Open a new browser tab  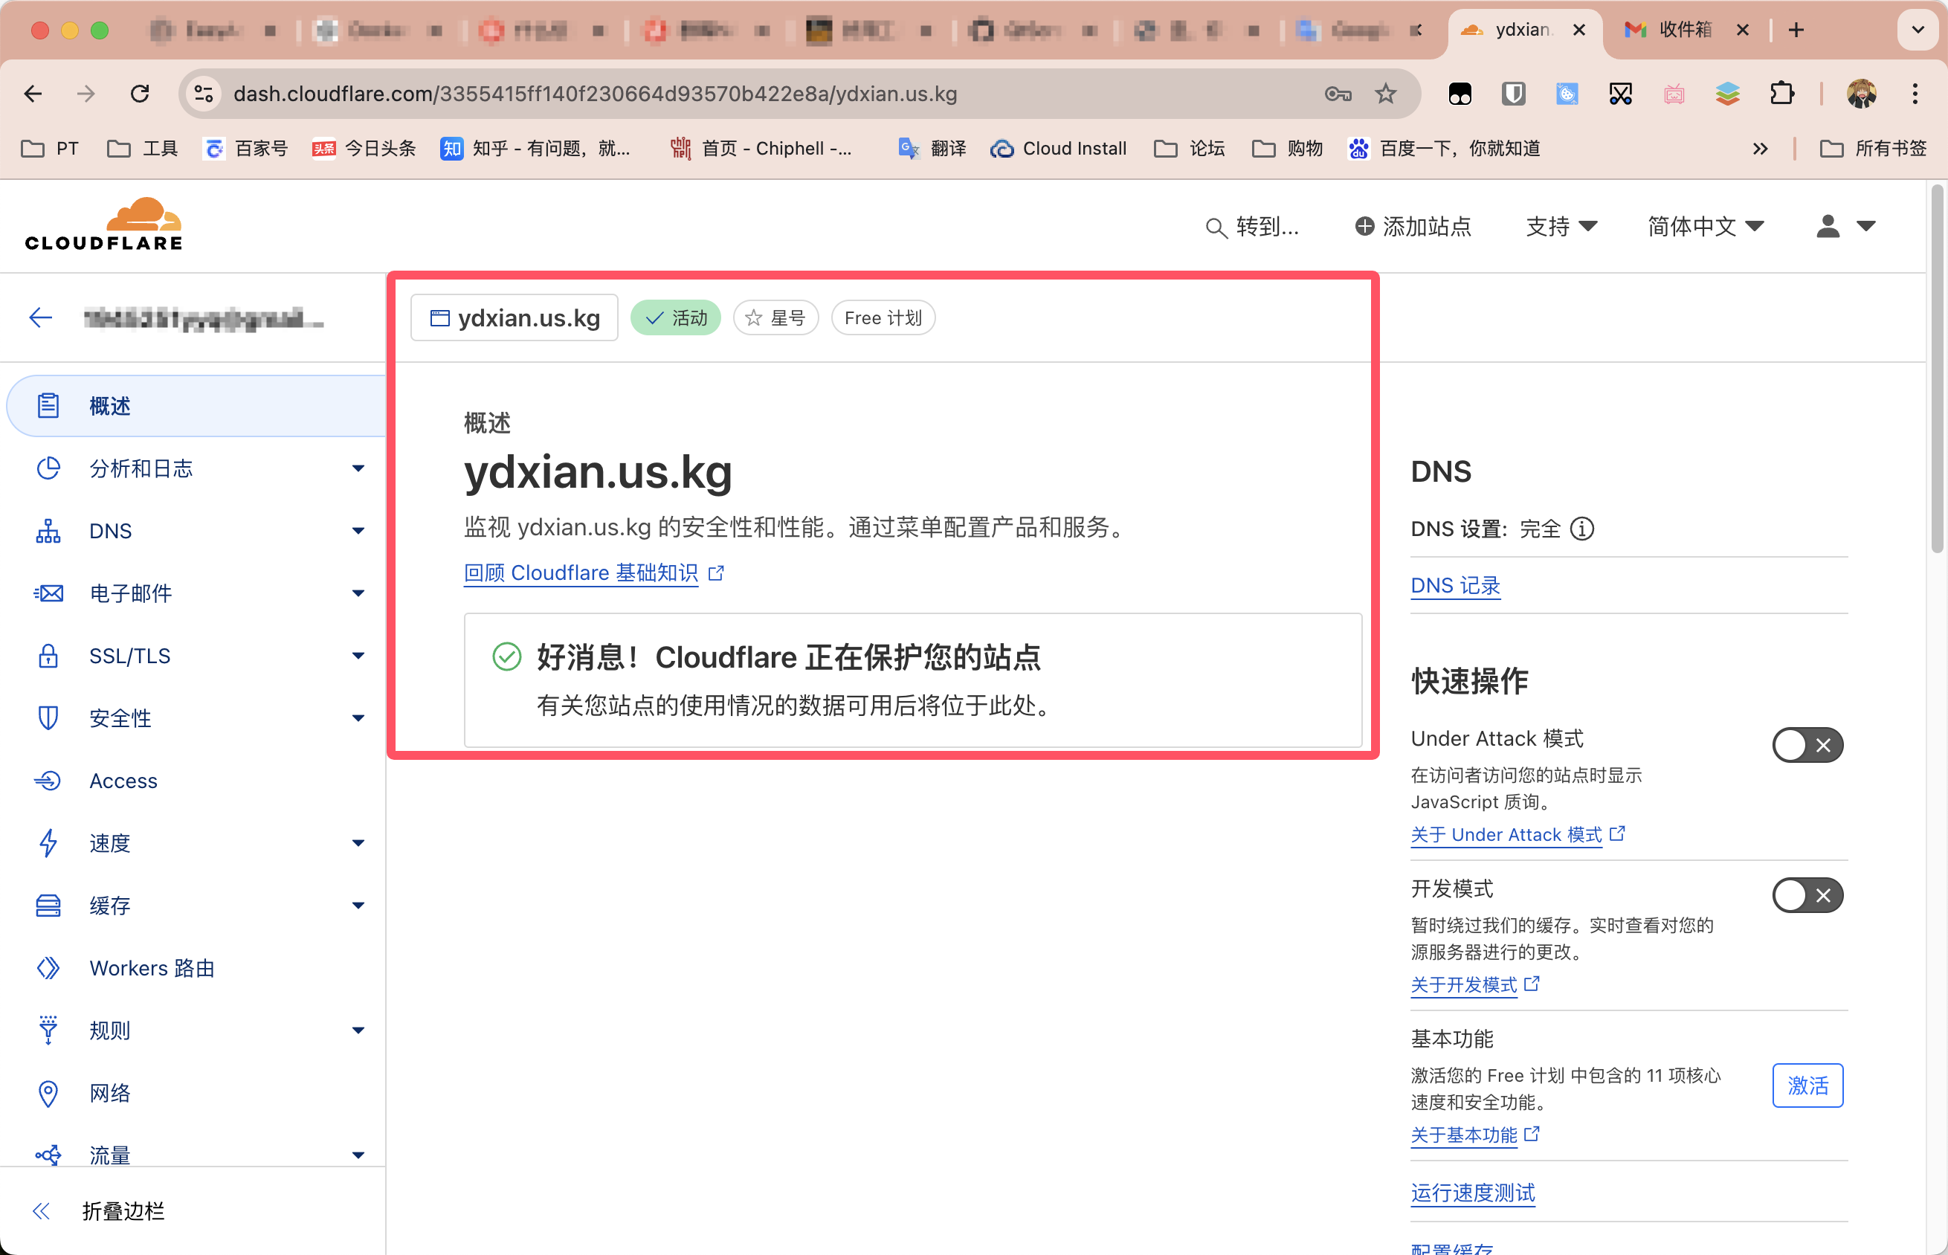click(x=1796, y=30)
